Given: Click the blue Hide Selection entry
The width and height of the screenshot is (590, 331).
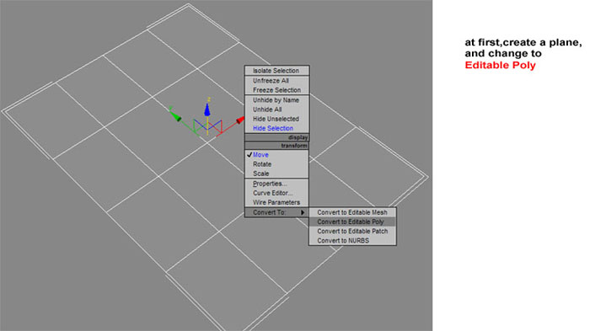Looking at the screenshot, I should click(276, 128).
